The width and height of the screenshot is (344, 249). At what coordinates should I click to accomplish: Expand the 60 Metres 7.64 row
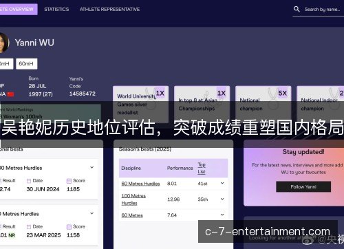coord(222,215)
